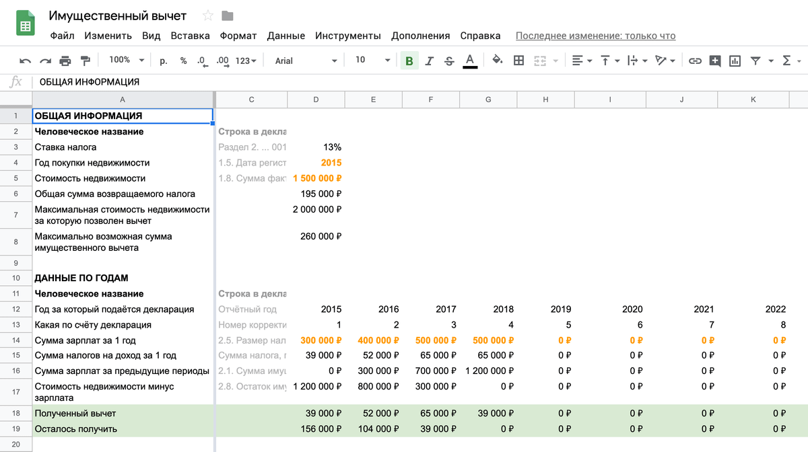Viewport: 808px width, 452px height.
Task: Select the paint format roller tool
Action: (x=86, y=61)
